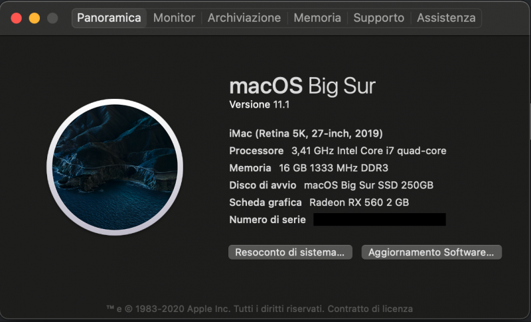The image size is (531, 322).
Task: Open the Monitor tab
Action: [x=174, y=18]
